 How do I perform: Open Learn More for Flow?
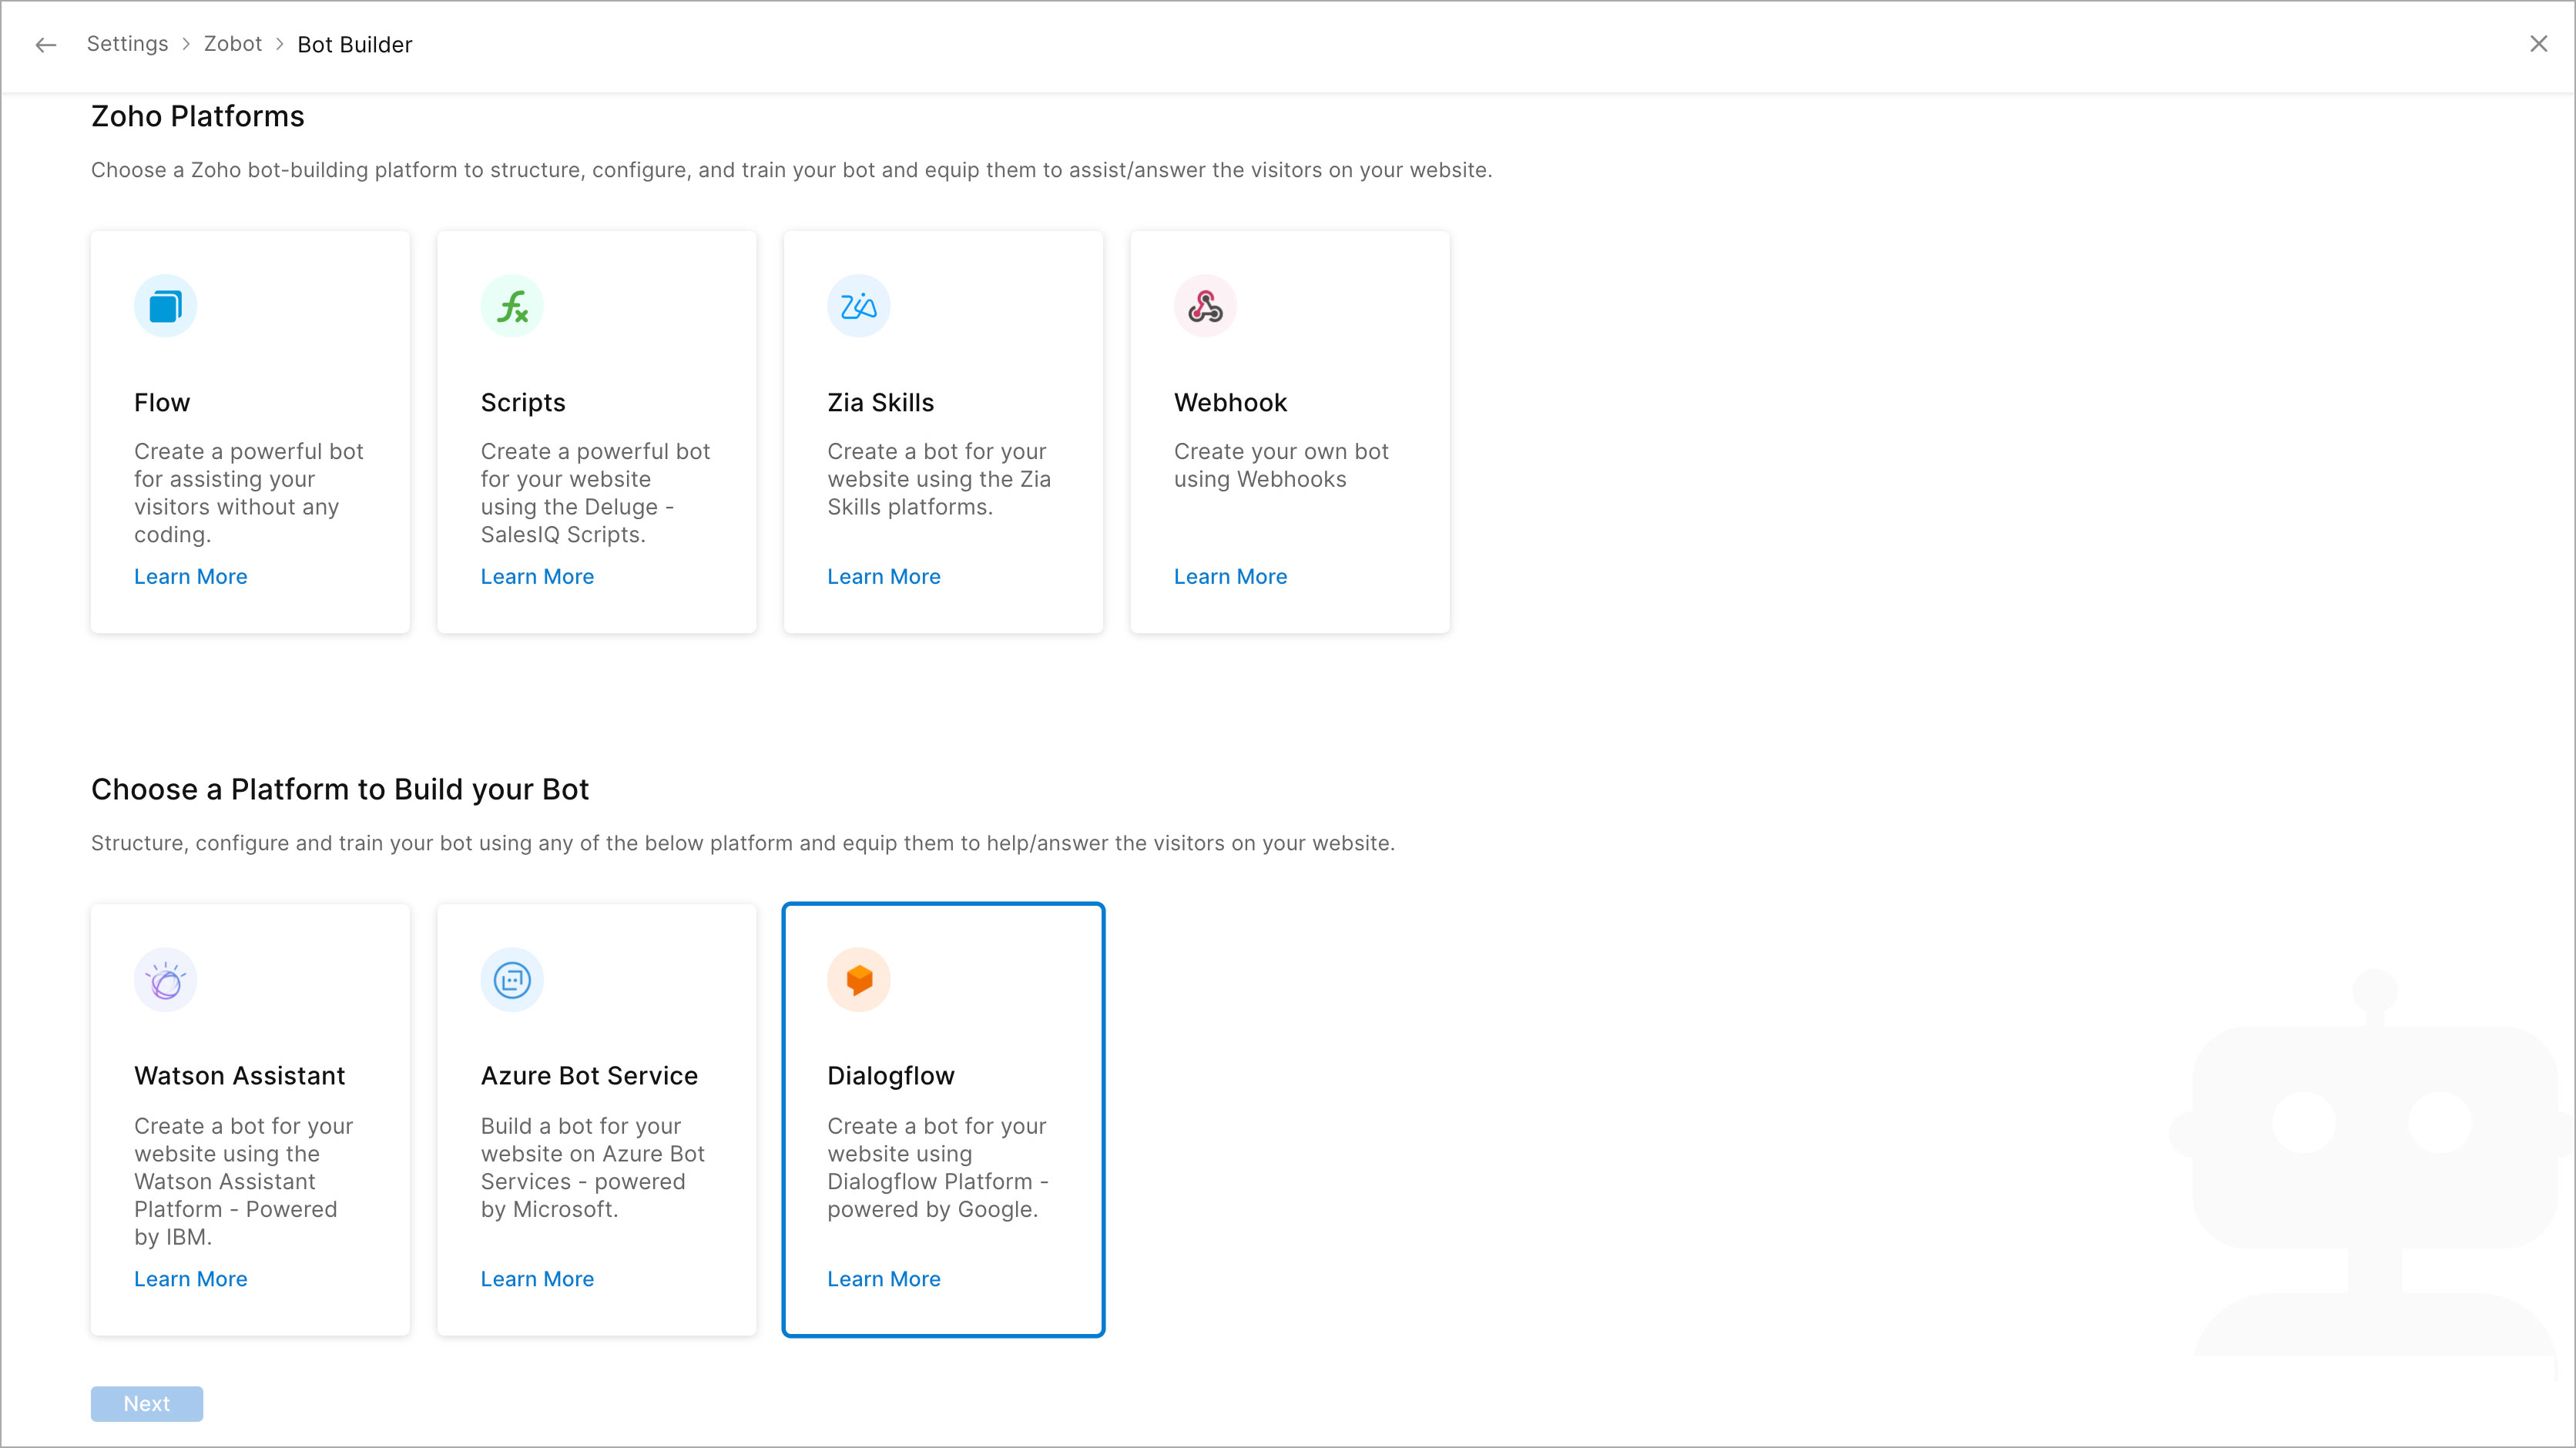[191, 577]
